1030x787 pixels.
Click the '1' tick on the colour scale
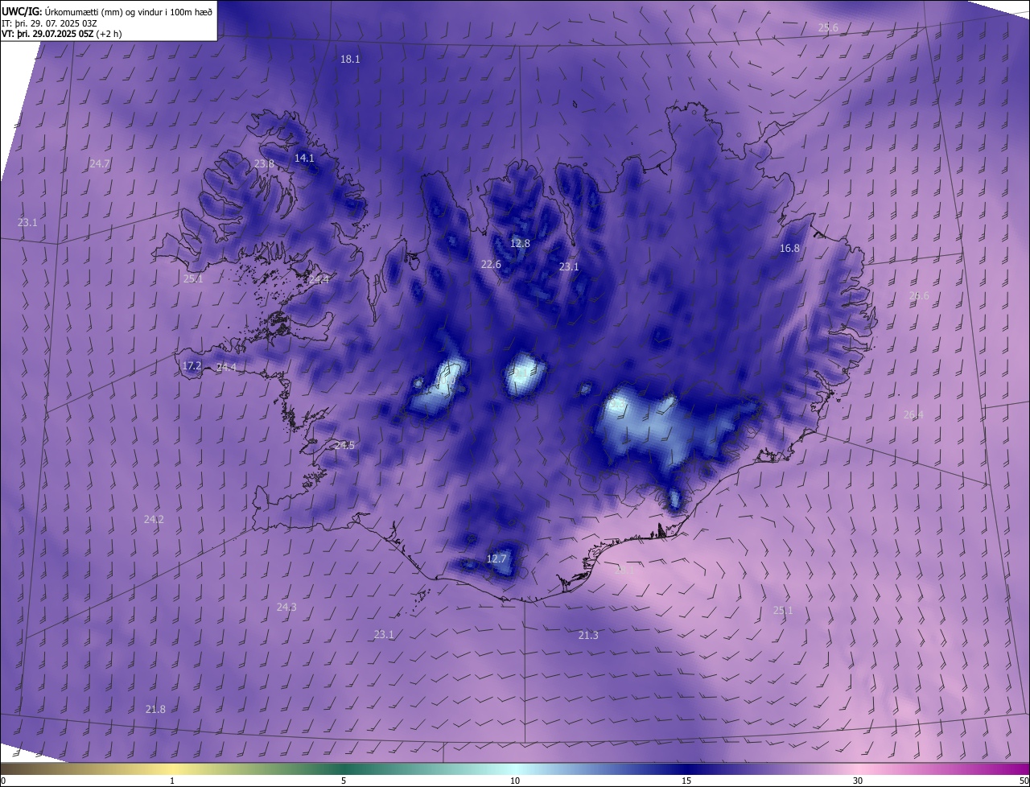[x=172, y=781]
